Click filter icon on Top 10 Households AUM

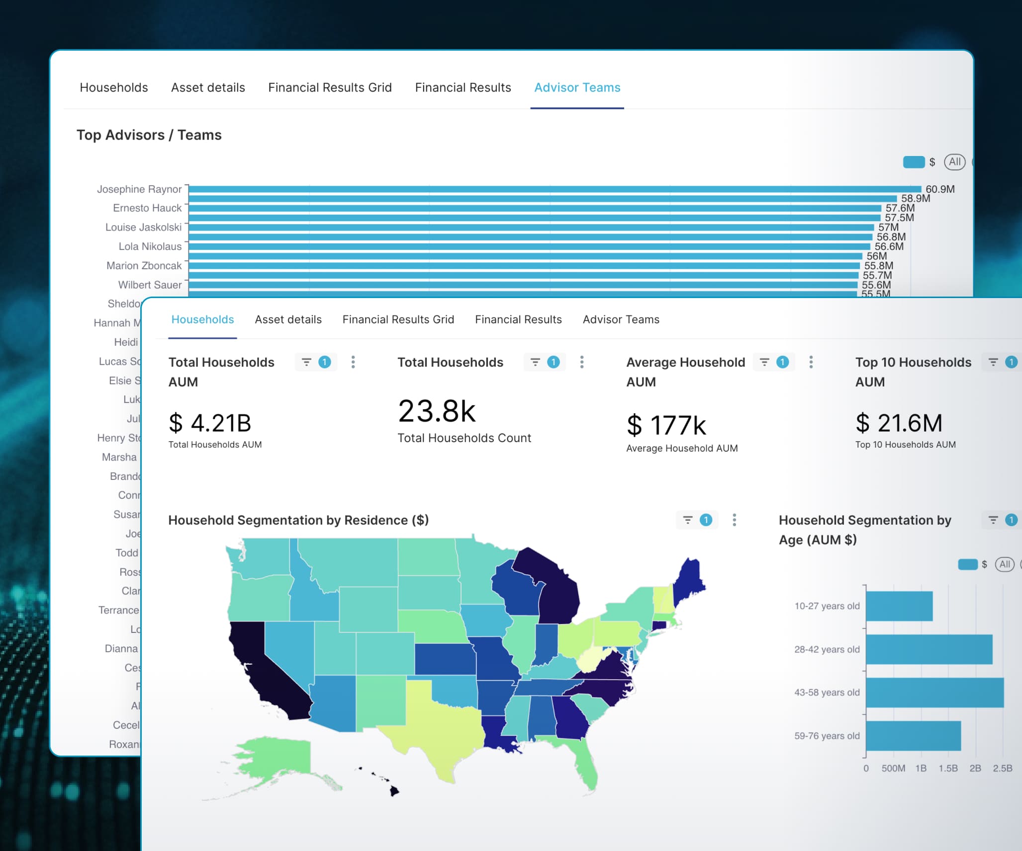(993, 362)
